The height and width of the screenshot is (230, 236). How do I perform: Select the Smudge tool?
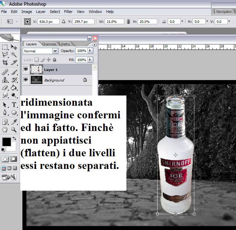coord(5,95)
